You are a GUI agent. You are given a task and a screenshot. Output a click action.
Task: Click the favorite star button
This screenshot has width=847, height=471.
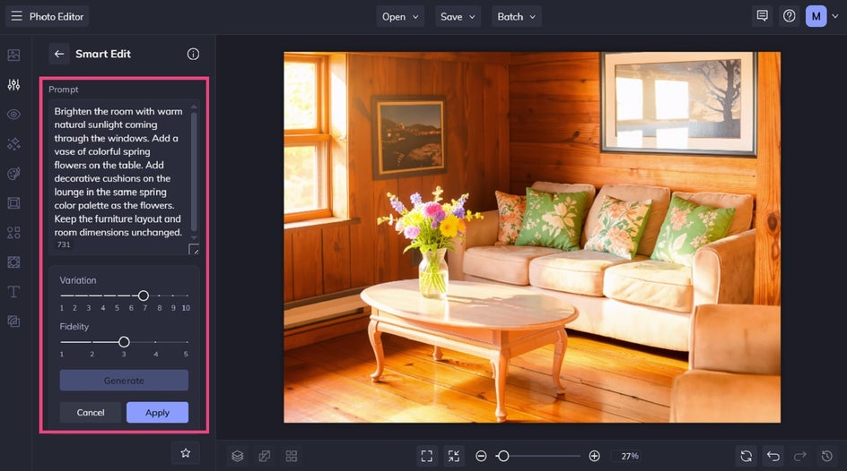pyautogui.click(x=185, y=453)
